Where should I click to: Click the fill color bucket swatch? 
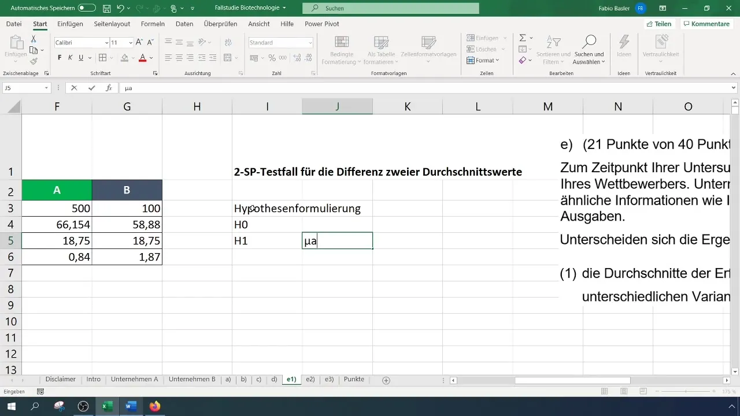pyautogui.click(x=124, y=58)
